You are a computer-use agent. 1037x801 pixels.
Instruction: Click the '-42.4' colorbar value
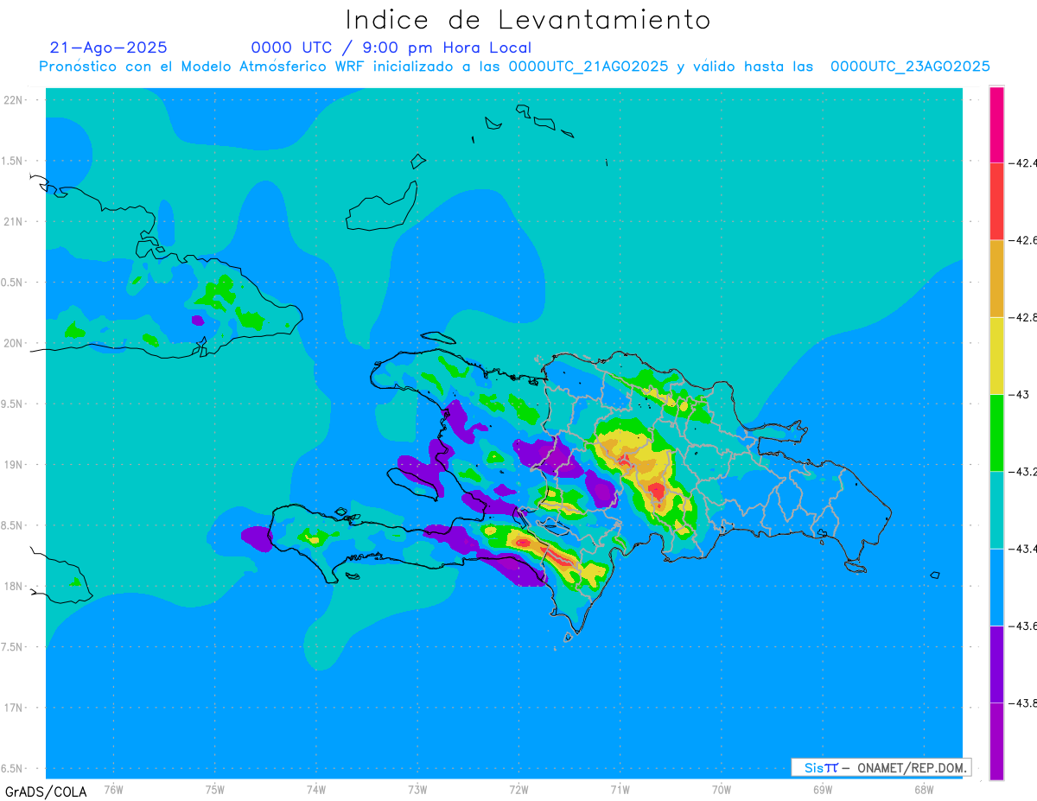(x=1023, y=162)
